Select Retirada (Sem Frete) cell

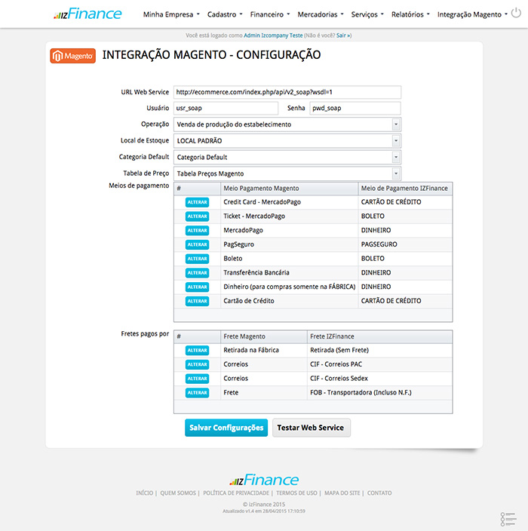pyautogui.click(x=379, y=350)
